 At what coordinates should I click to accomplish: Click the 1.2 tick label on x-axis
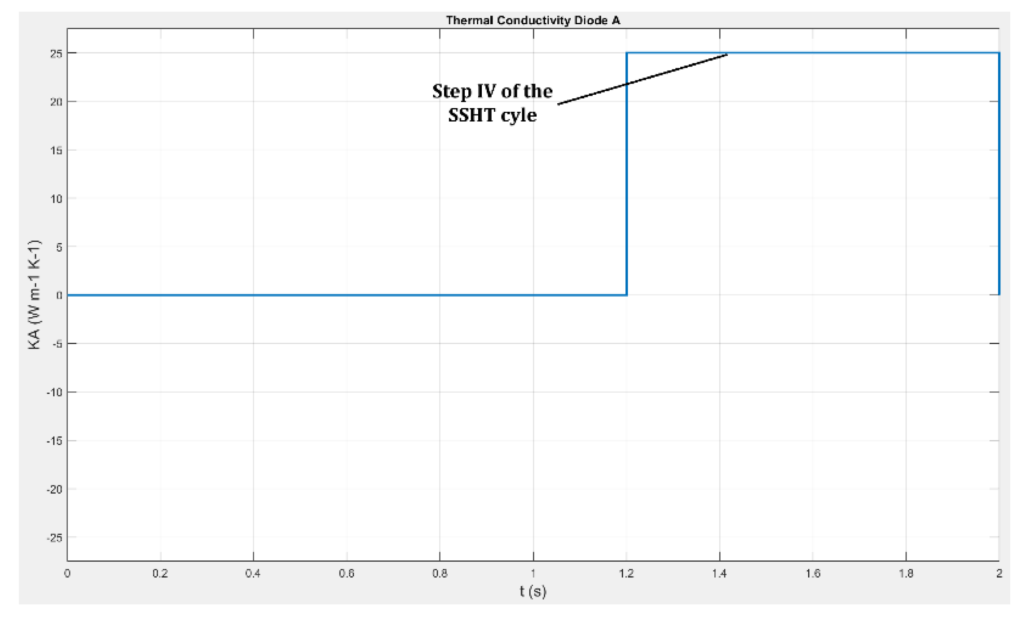coord(626,573)
